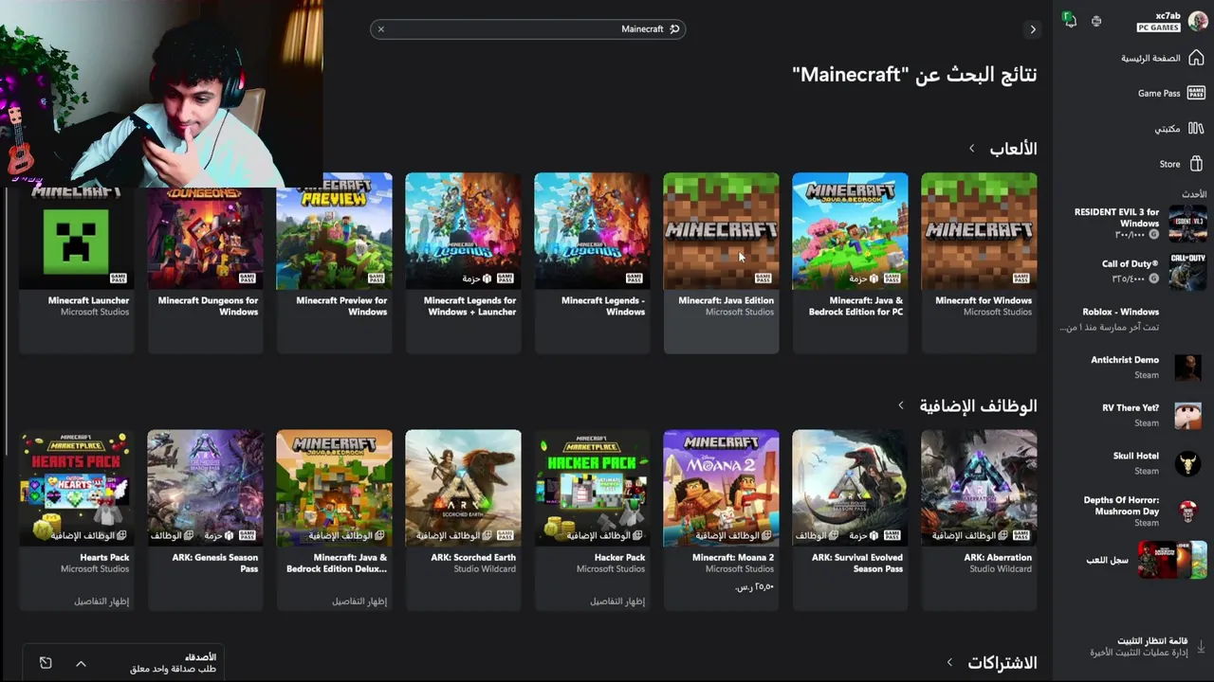Image resolution: width=1214 pixels, height=682 pixels.
Task: Click the back arrow beside the search bar
Action: coord(1033,29)
